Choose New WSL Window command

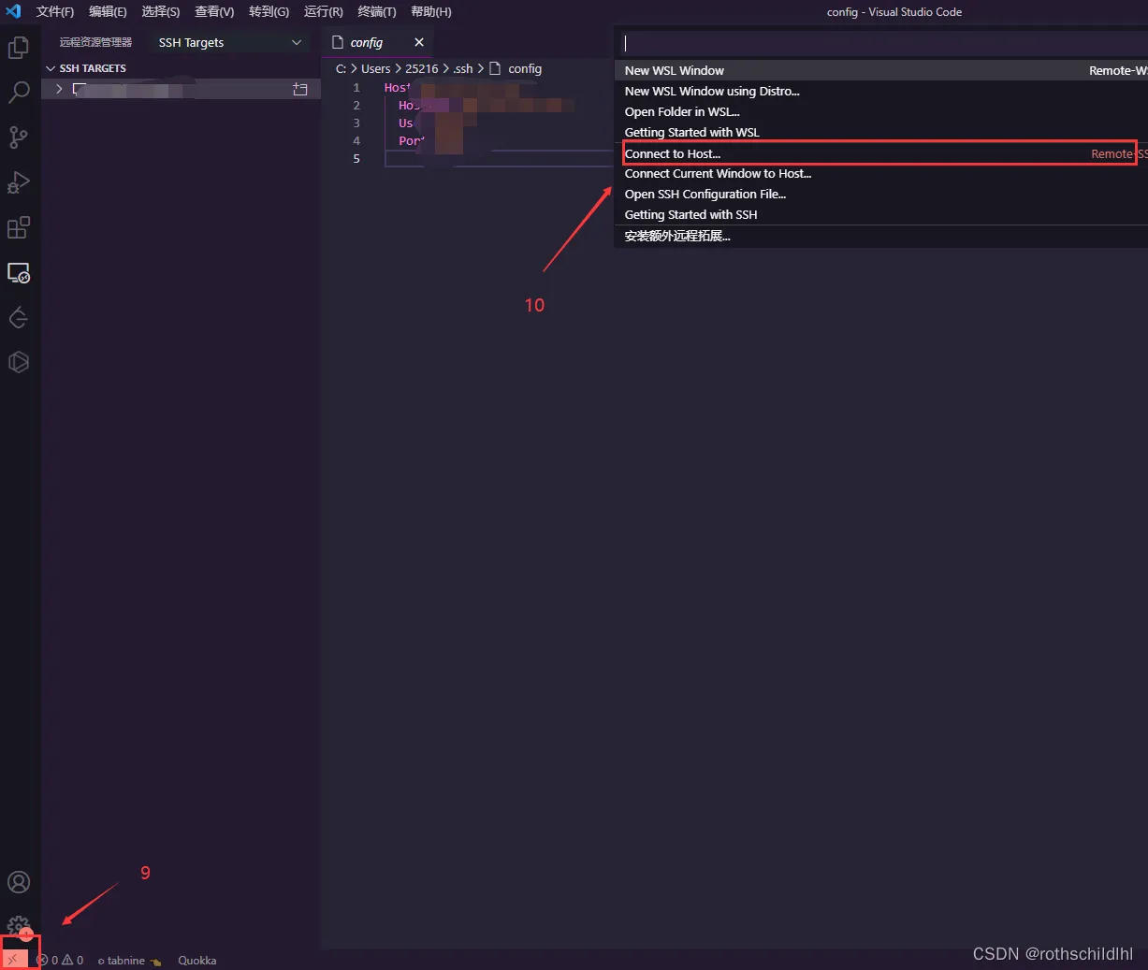coord(881,70)
